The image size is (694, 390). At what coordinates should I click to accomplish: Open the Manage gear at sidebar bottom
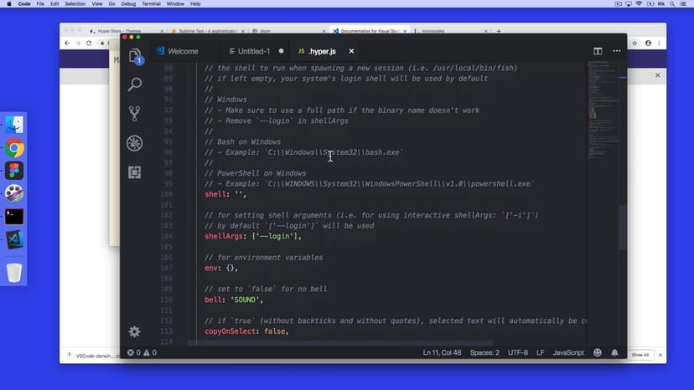pyautogui.click(x=135, y=332)
